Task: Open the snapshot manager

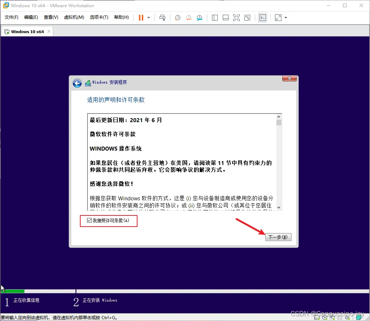Action: pyautogui.click(x=199, y=18)
